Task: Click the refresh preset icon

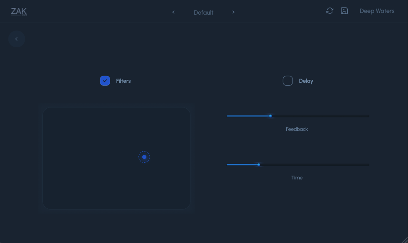Action: pyautogui.click(x=330, y=11)
